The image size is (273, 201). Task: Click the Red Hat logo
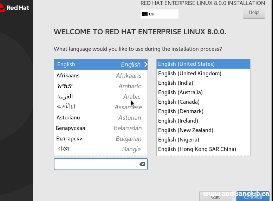(15, 7)
